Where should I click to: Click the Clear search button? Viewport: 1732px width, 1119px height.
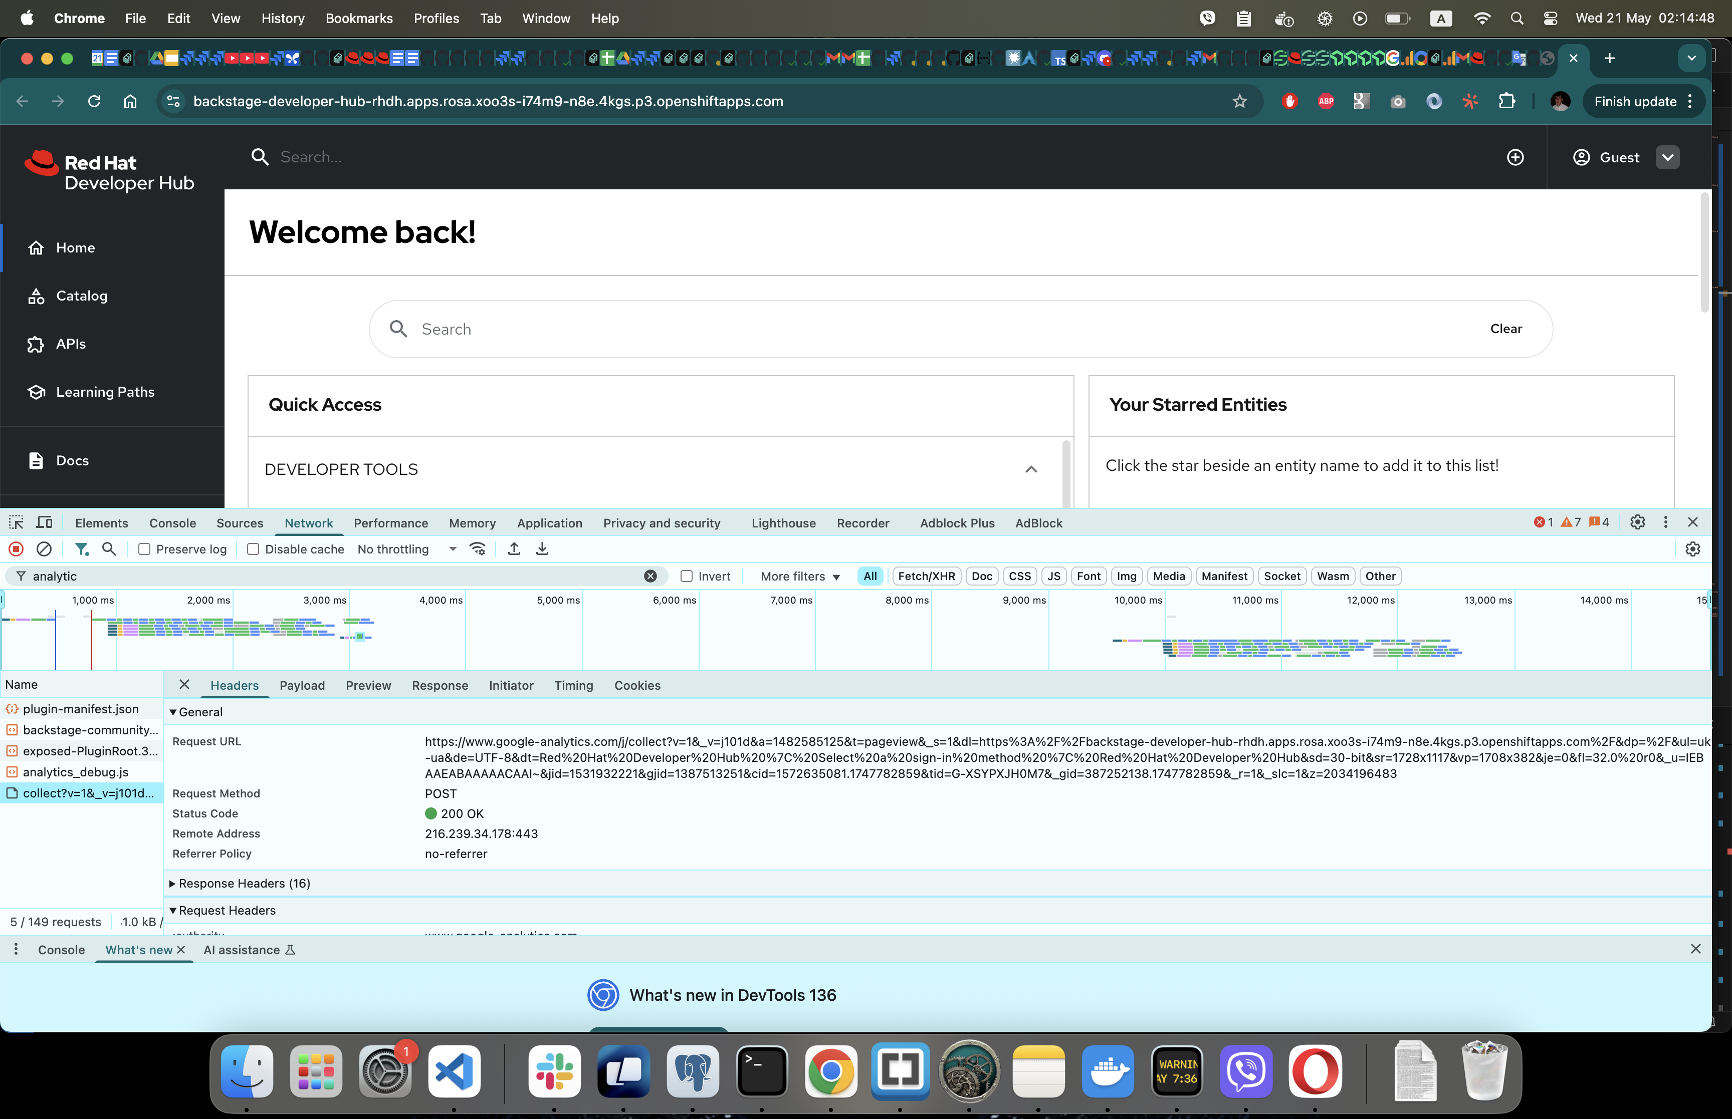tap(1505, 329)
